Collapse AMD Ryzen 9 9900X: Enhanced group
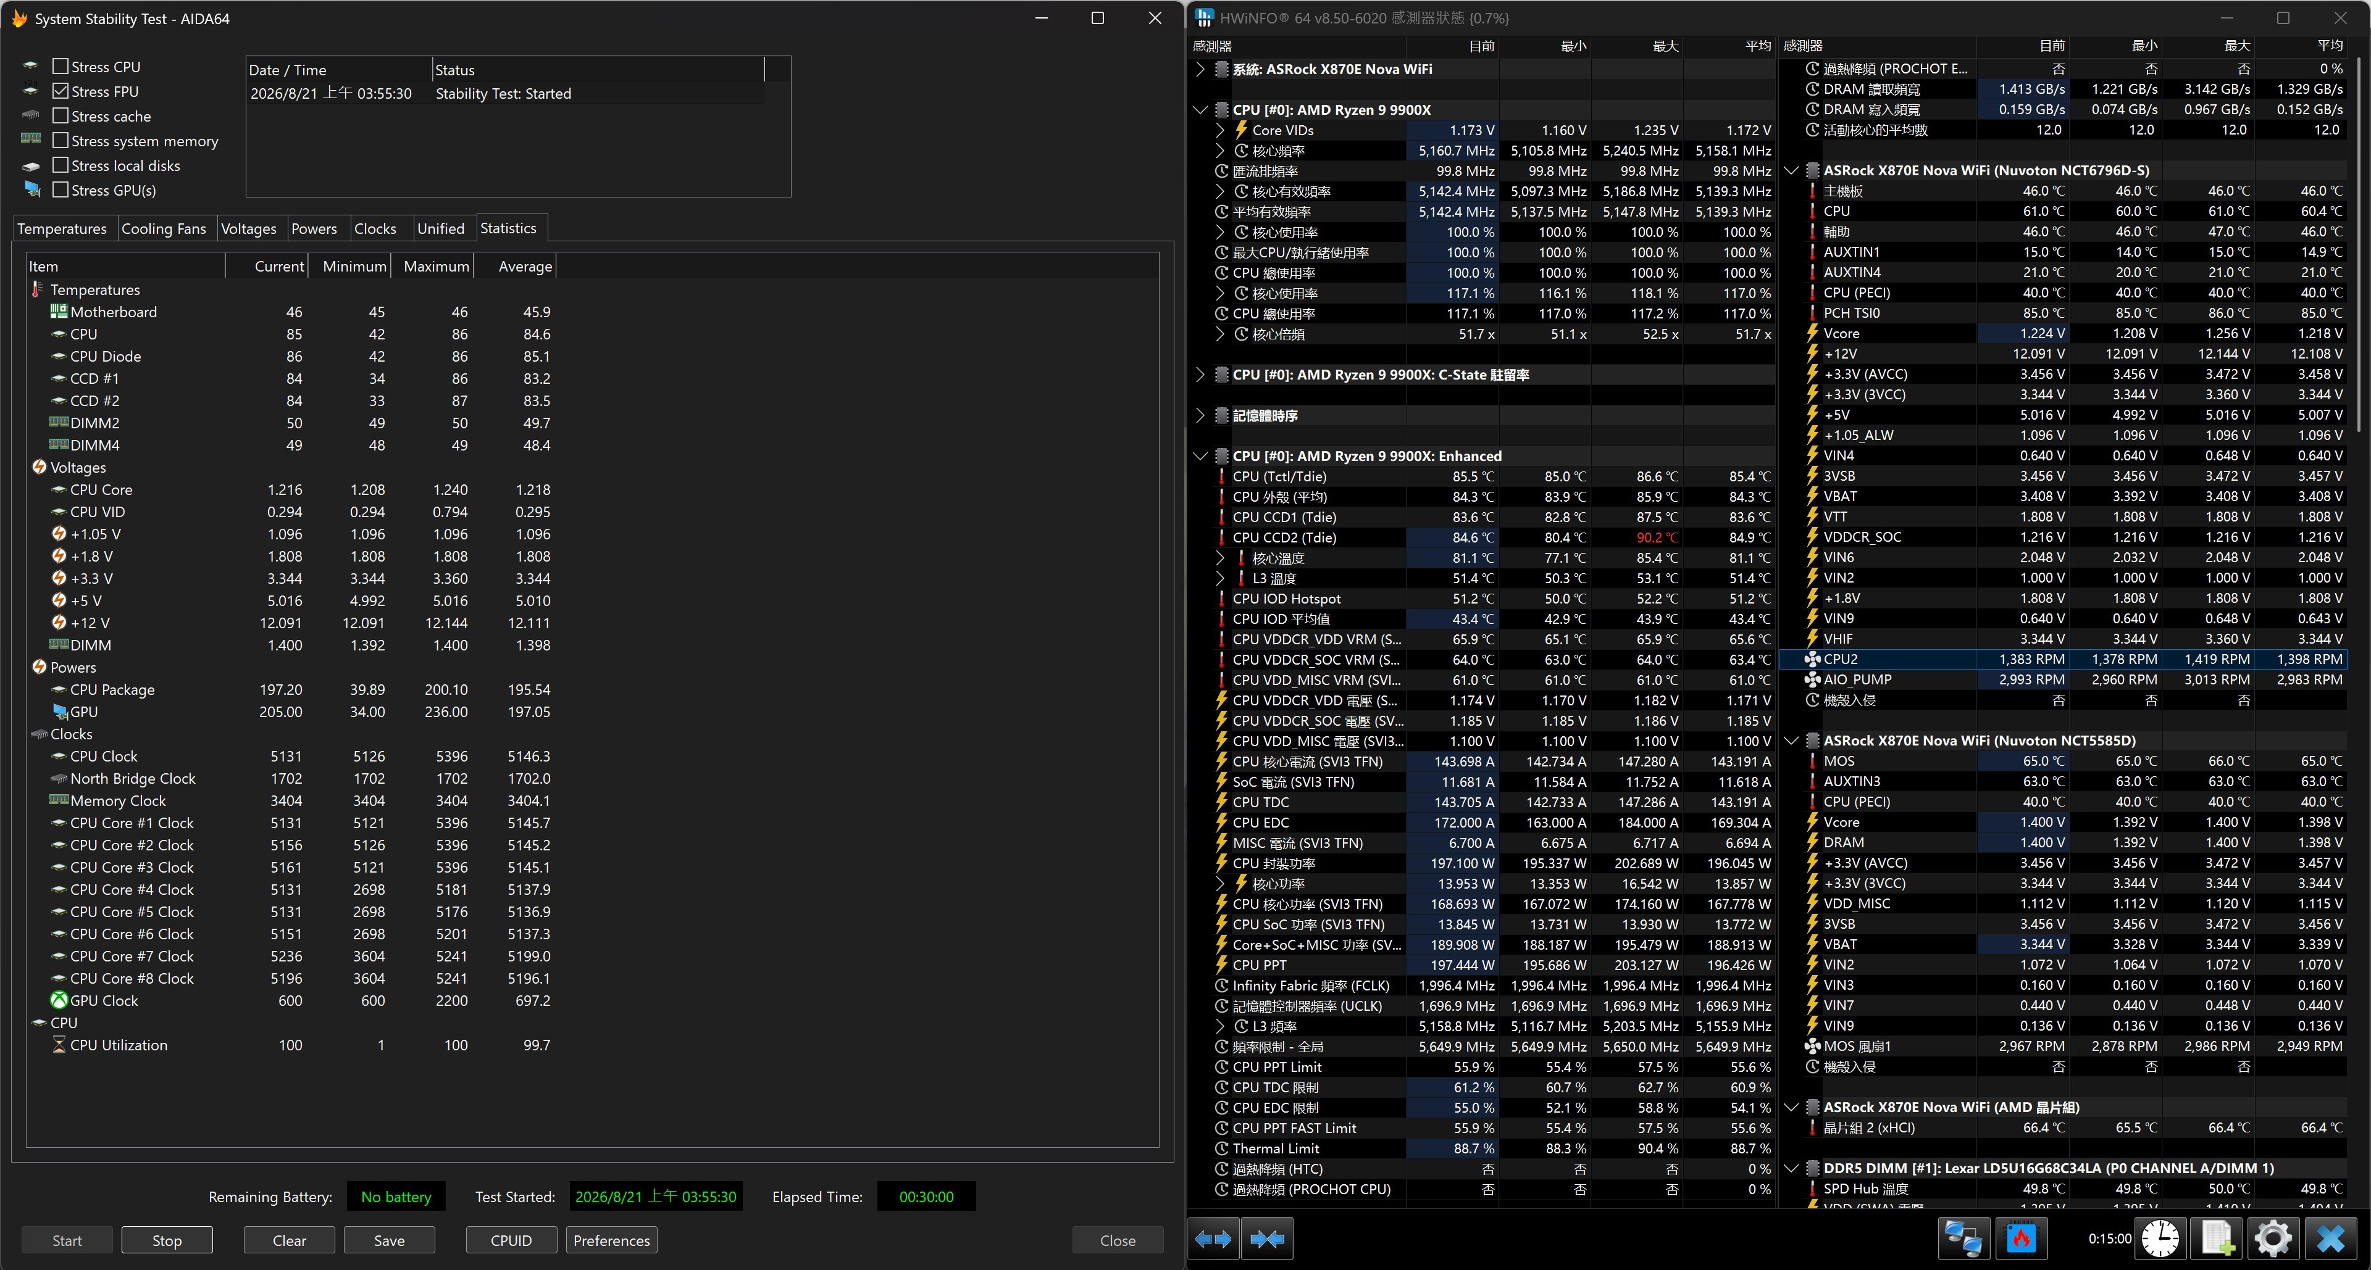 pyautogui.click(x=1200, y=456)
